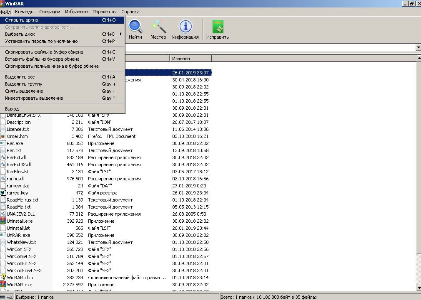The height and width of the screenshot is (300, 421).
Task: Select the UNACEV2.DLL file icon
Action: coord(3,214)
